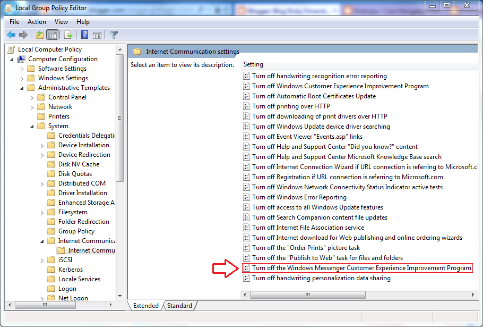Click the Filter toolbar icon
This screenshot has width=483, height=327.
[114, 35]
